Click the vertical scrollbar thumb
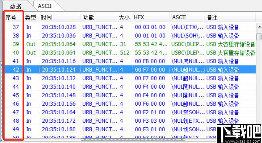This screenshot has width=262, height=143. 259,37
